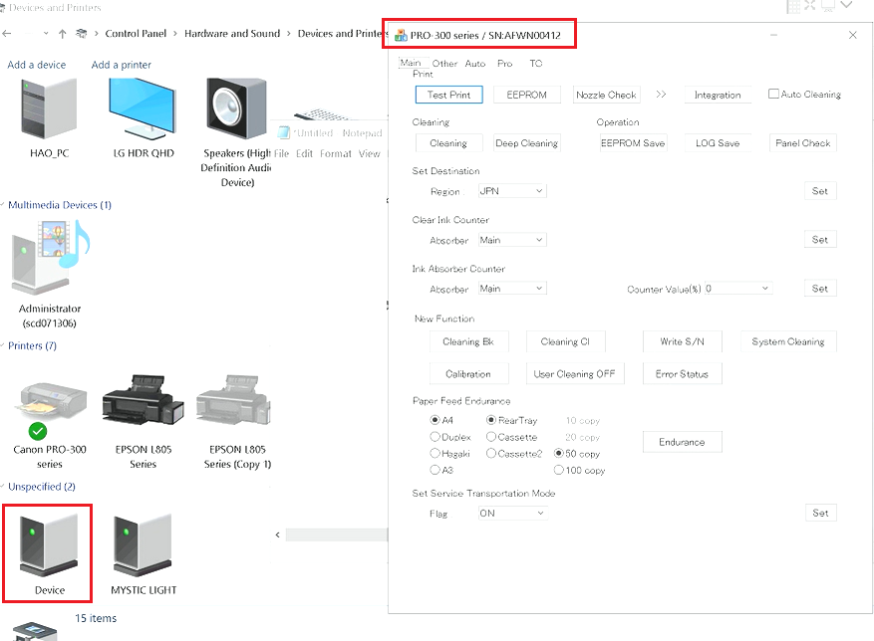Click the System Cleaning button

pos(788,341)
